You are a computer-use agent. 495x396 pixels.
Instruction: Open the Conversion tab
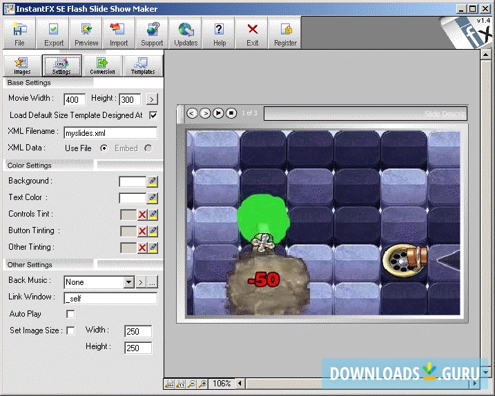click(102, 66)
